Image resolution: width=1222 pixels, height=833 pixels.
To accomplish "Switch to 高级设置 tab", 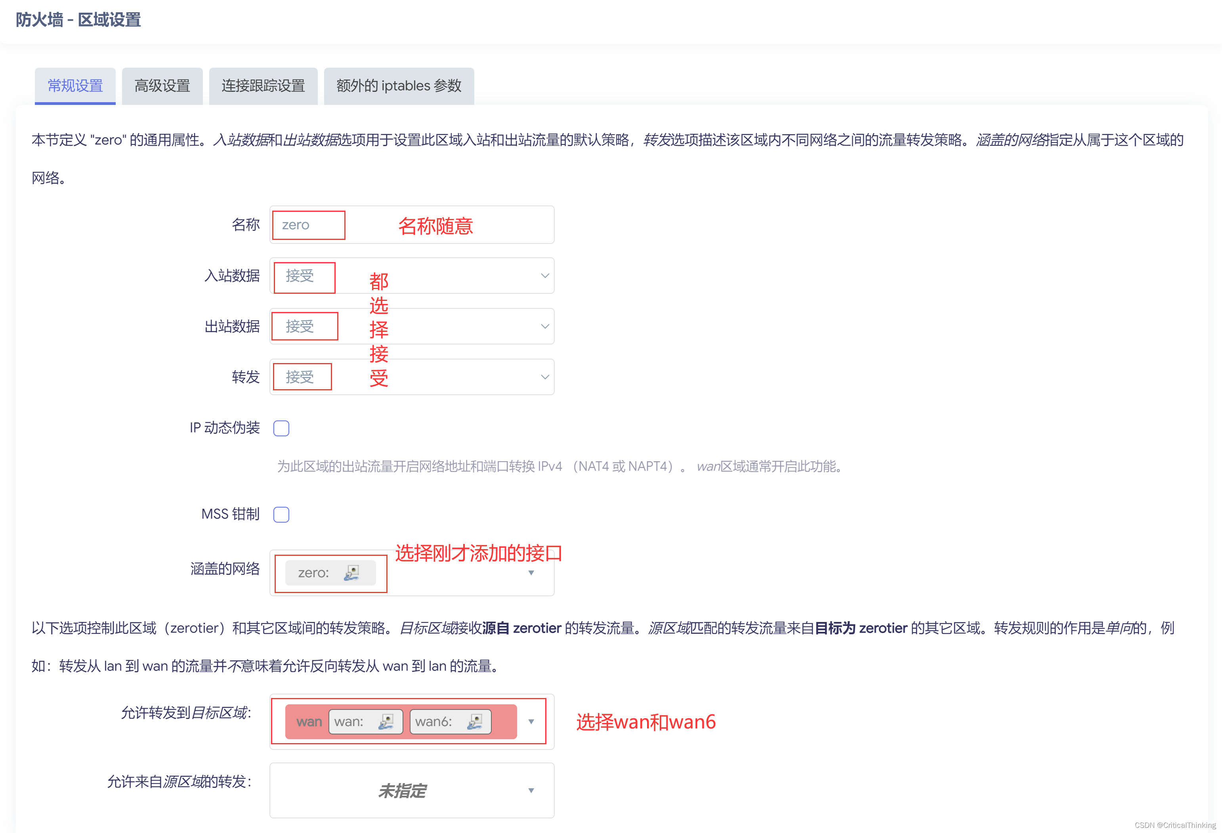I will 162,86.
